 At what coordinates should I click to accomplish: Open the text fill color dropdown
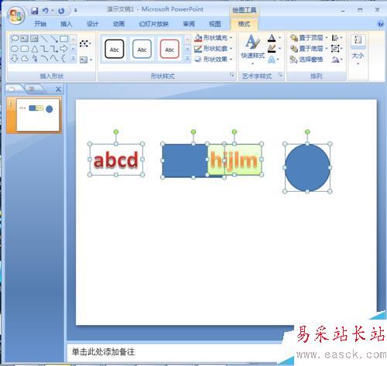click(274, 38)
